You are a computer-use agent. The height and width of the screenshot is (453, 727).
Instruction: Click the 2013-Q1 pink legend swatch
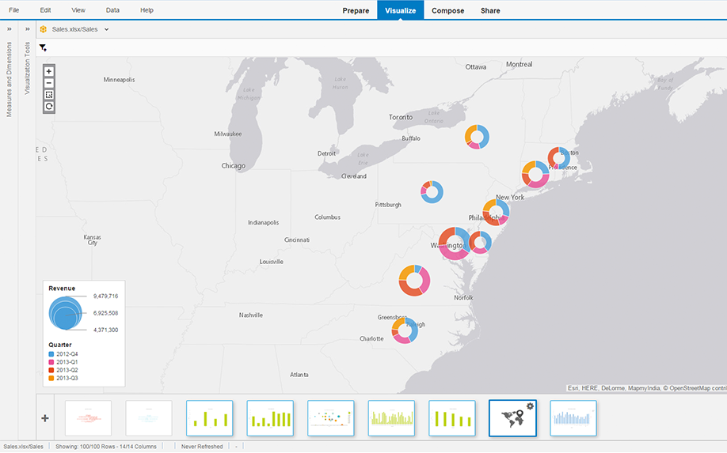[x=51, y=361]
